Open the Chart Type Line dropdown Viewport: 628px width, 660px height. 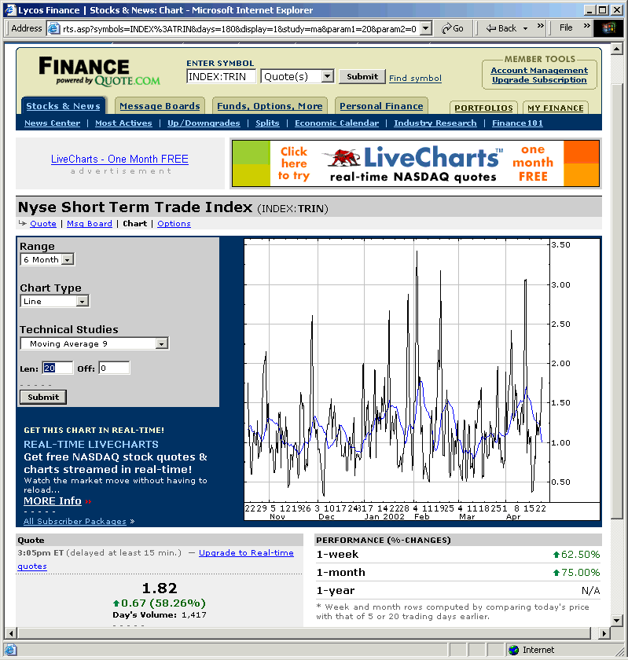83,302
